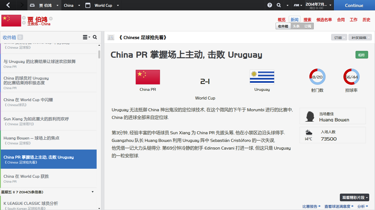Open the 查看球迷满意度 link

pos(339,206)
